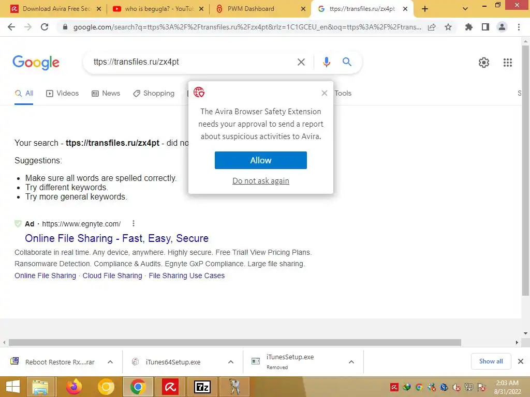Image resolution: width=530 pixels, height=397 pixels.
Task: Click the Google logo
Action: coord(36,63)
